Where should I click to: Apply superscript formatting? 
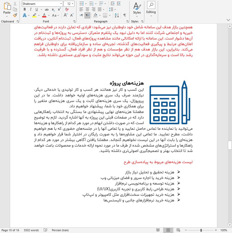(59, 9)
